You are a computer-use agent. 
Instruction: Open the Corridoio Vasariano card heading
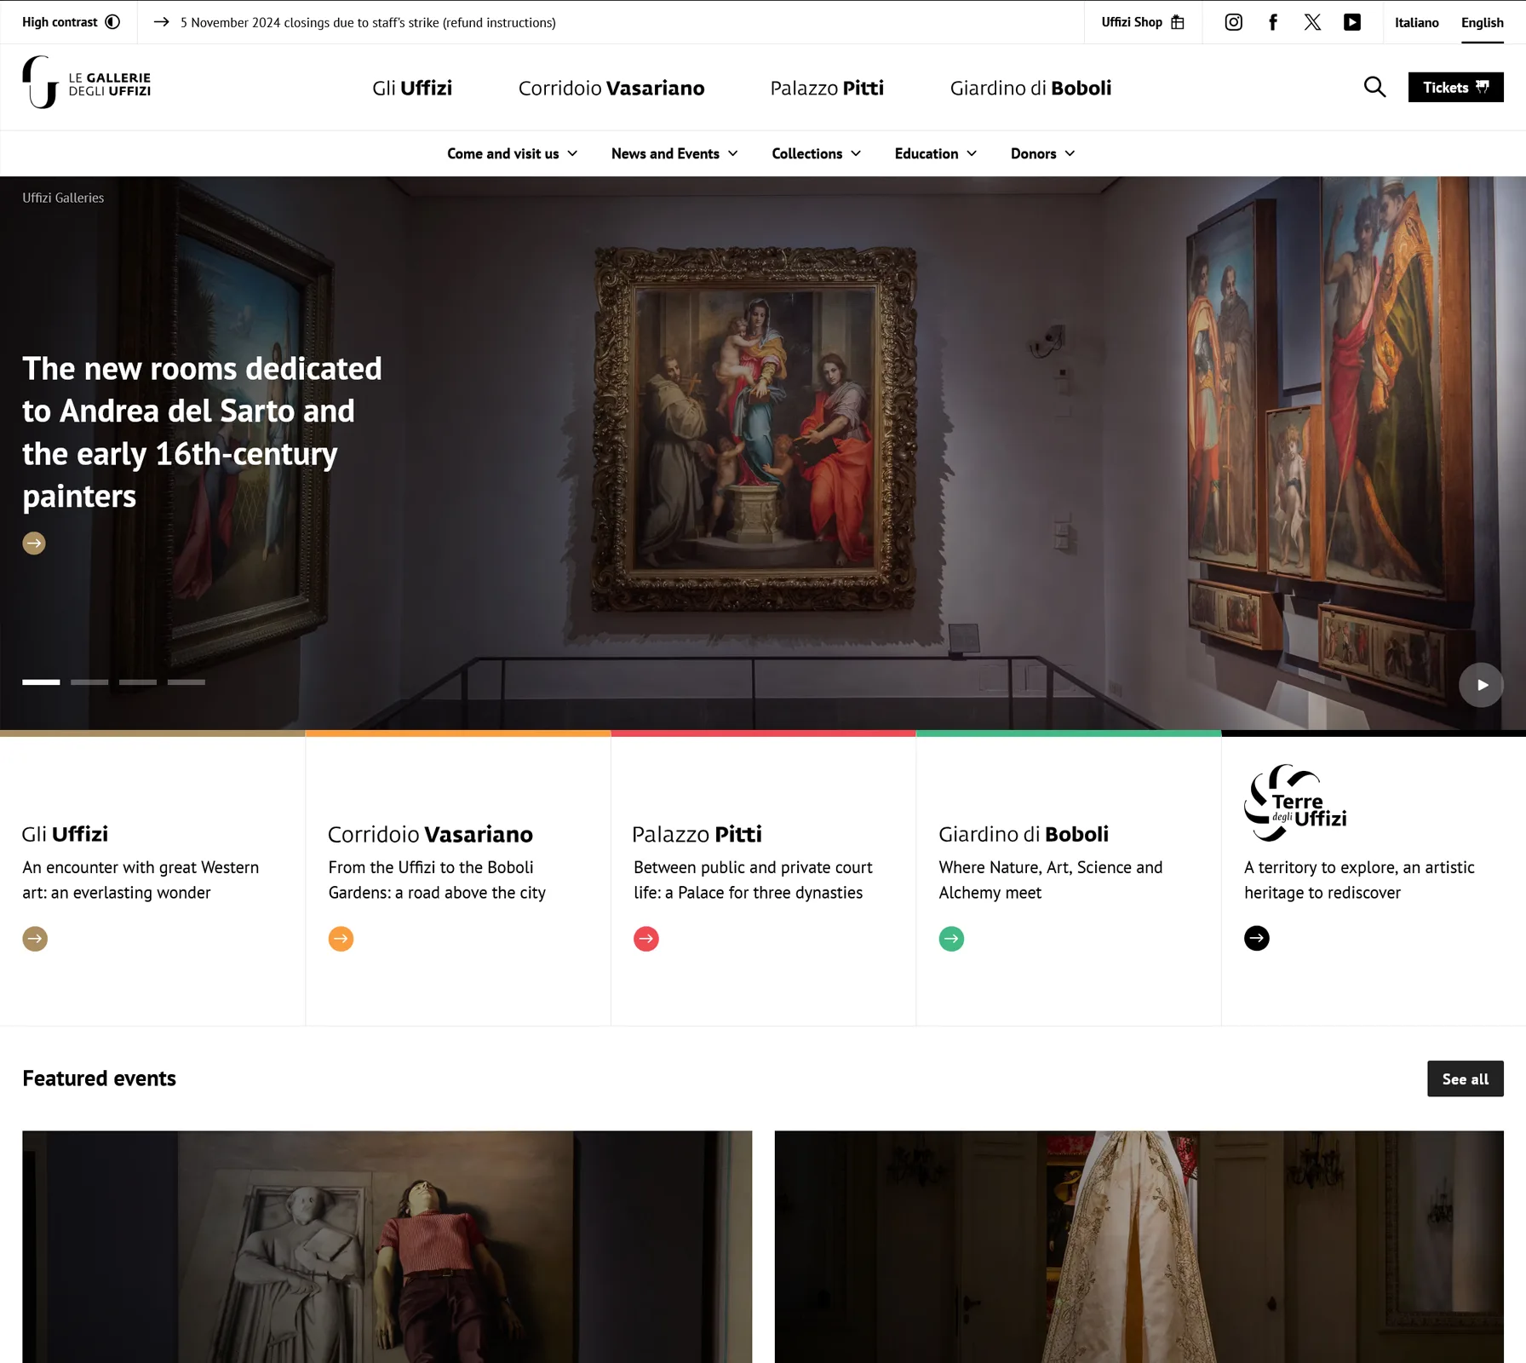(431, 834)
